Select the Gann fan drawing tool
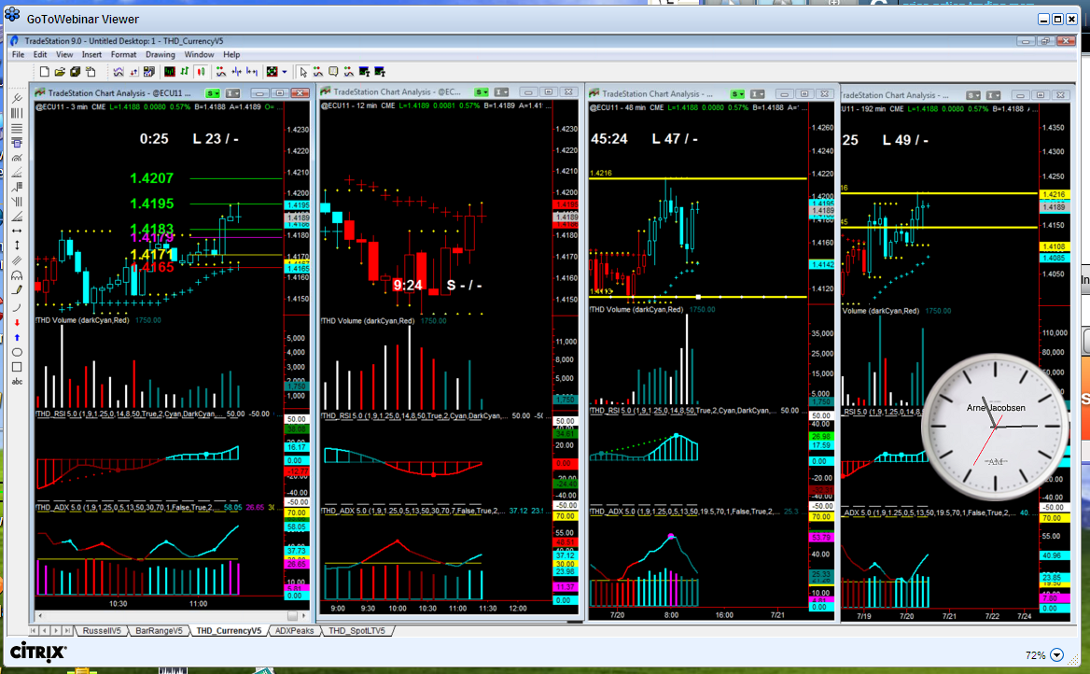 [x=18, y=216]
